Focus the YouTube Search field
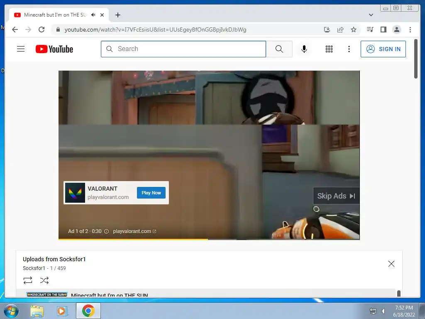 (183, 49)
